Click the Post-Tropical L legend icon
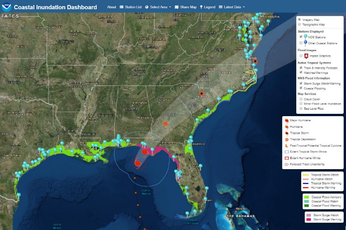This screenshot has width=346, height=230. tap(287, 146)
